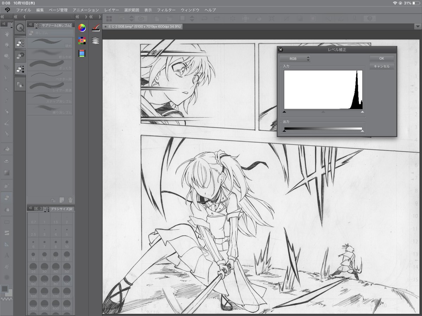Select the 軟らかめ eraser sub tool
The height and width of the screenshot is (316, 422).
point(50,54)
